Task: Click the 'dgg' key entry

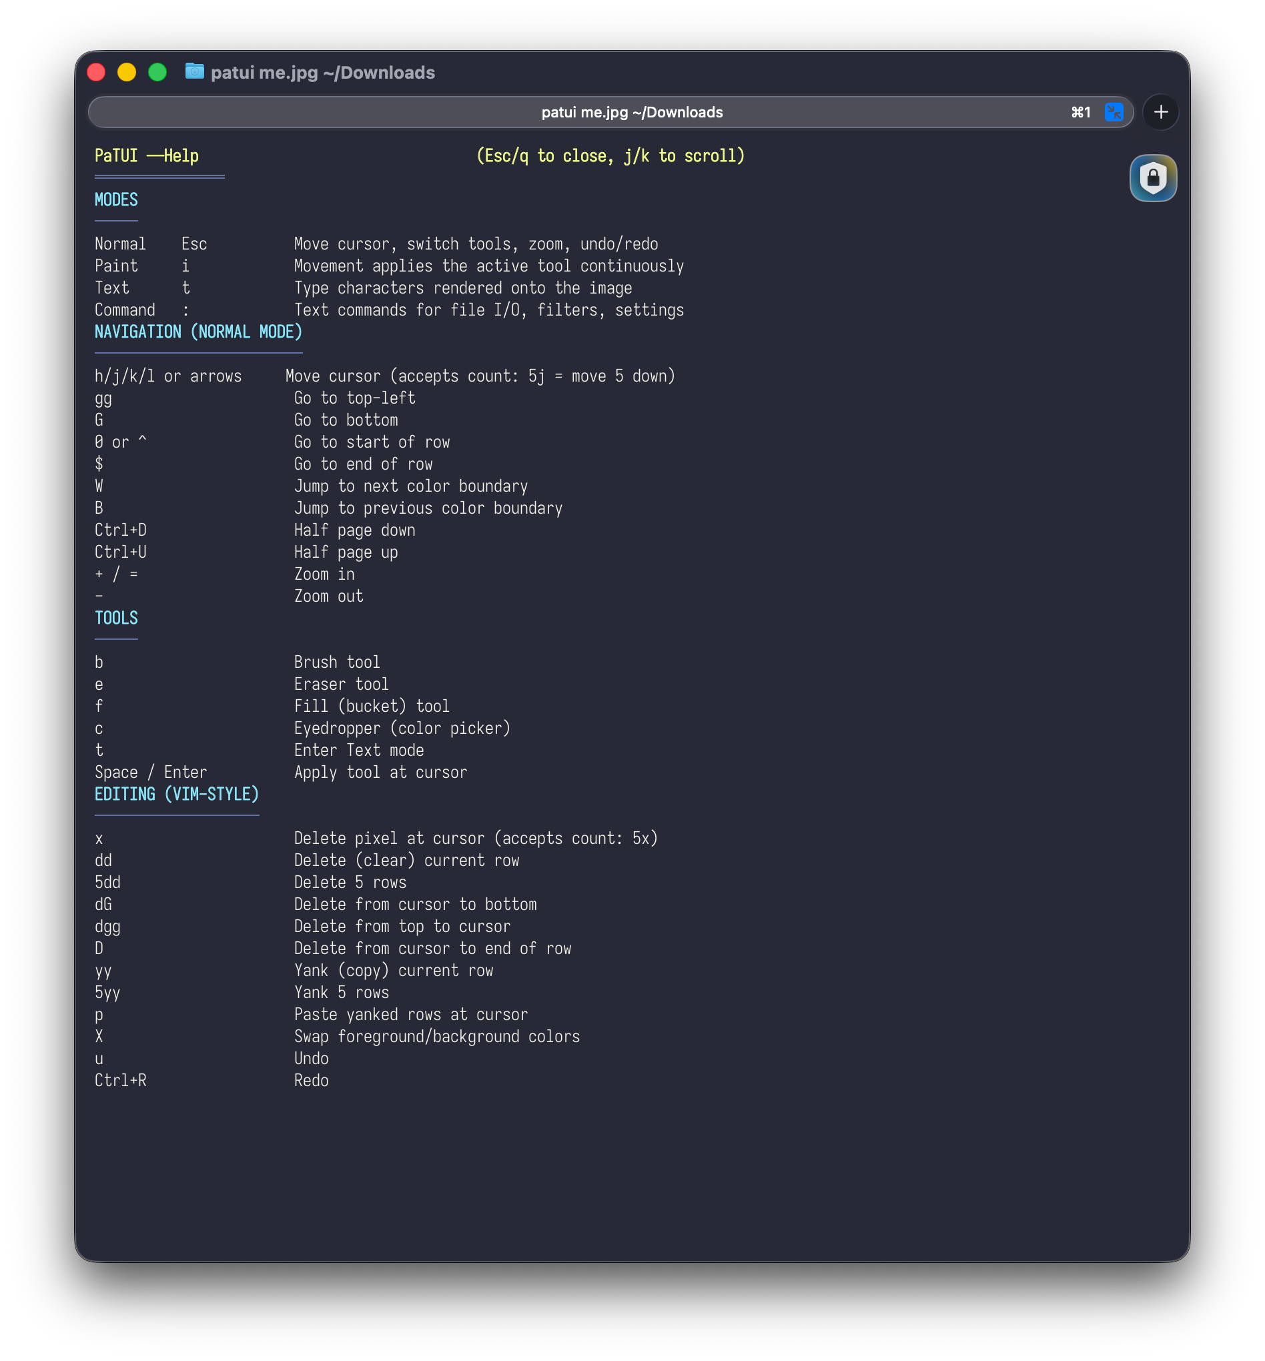Action: (107, 927)
